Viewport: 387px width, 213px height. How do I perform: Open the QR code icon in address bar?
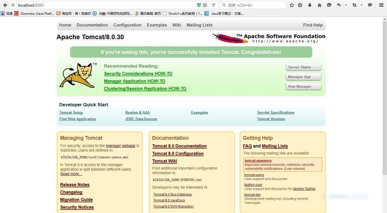[205, 5]
